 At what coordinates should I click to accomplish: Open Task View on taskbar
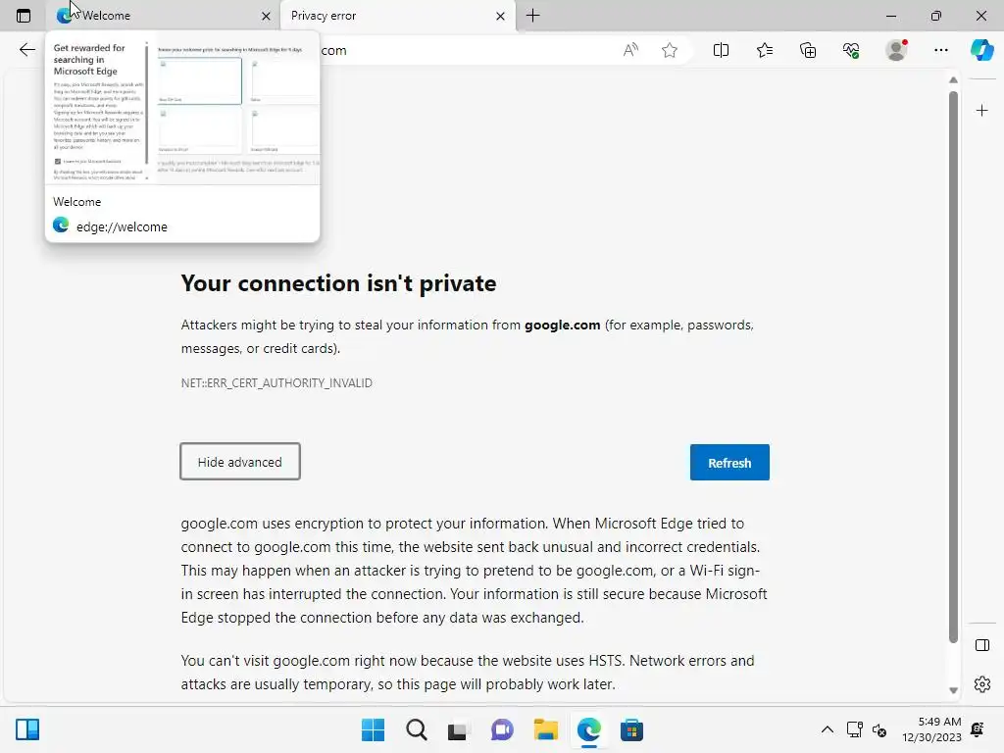[x=459, y=729]
